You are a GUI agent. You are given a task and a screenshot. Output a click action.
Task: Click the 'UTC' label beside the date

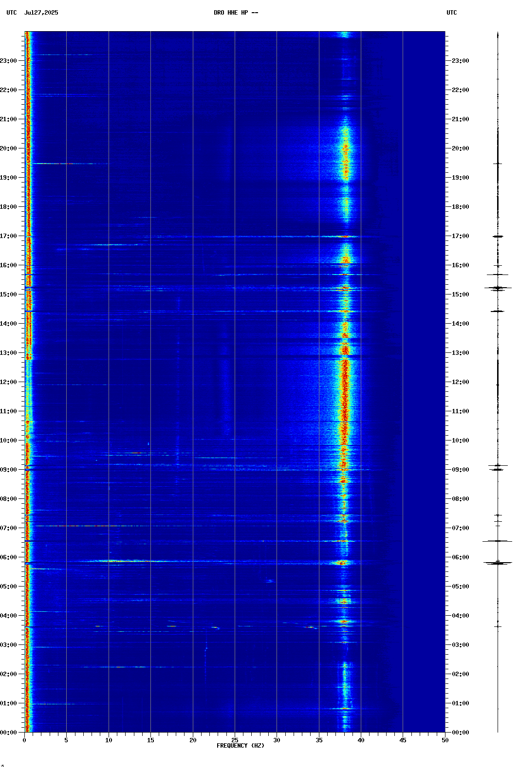click(12, 13)
